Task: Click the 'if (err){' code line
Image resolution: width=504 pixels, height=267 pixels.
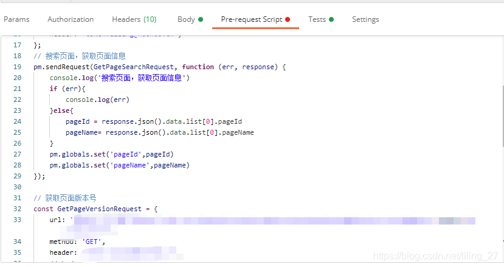Action: pos(67,89)
